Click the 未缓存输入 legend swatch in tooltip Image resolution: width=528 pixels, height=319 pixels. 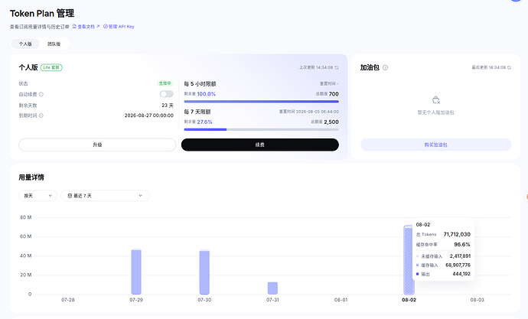(x=418, y=256)
